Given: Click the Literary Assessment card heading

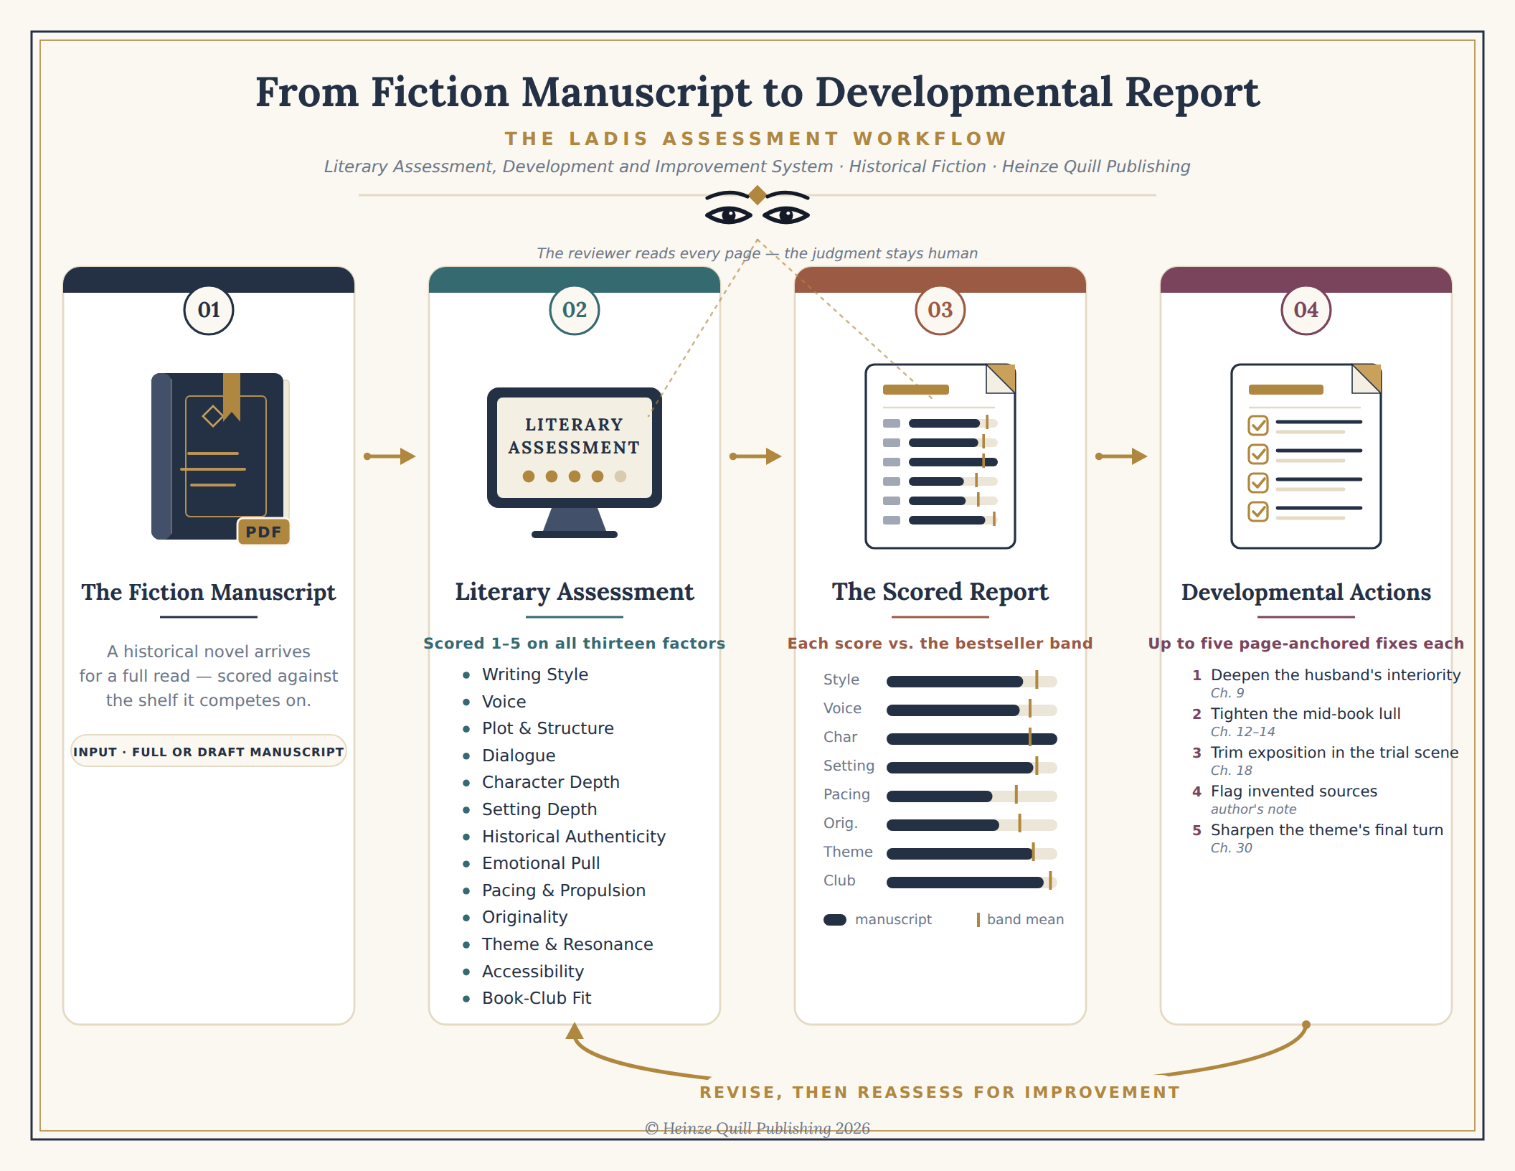Looking at the screenshot, I should (x=575, y=592).
